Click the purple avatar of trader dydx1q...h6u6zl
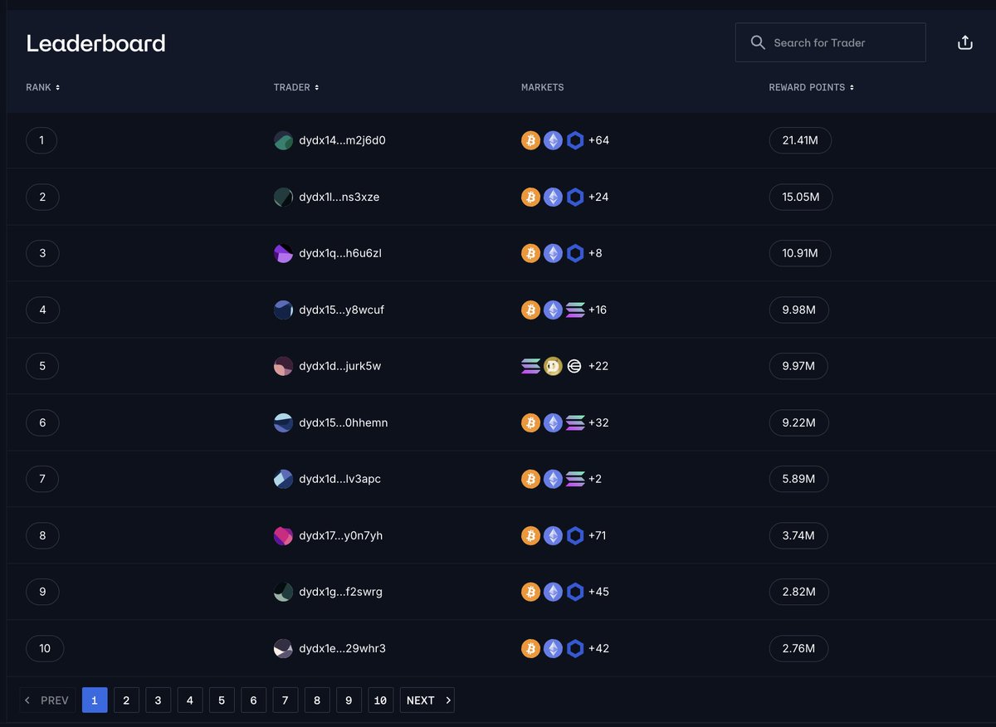The height and width of the screenshot is (727, 996). click(x=283, y=253)
